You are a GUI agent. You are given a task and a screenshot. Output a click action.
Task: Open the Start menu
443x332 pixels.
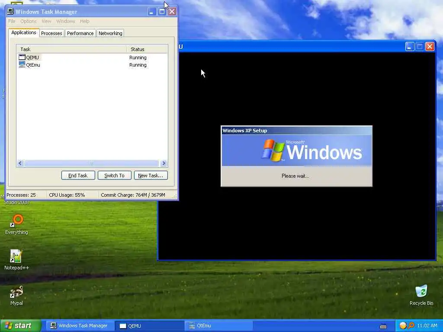[20, 326]
